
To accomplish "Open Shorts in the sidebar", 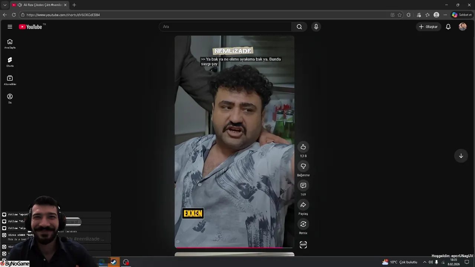I will click(10, 62).
